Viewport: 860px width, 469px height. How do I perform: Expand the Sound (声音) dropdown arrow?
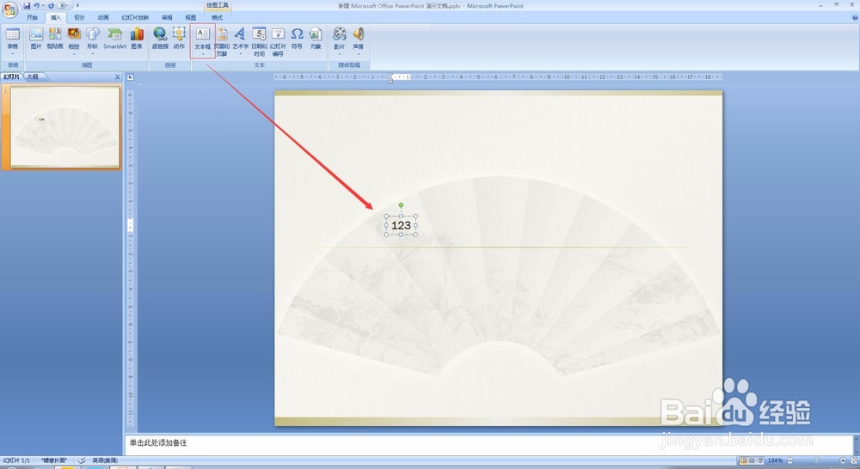point(358,54)
